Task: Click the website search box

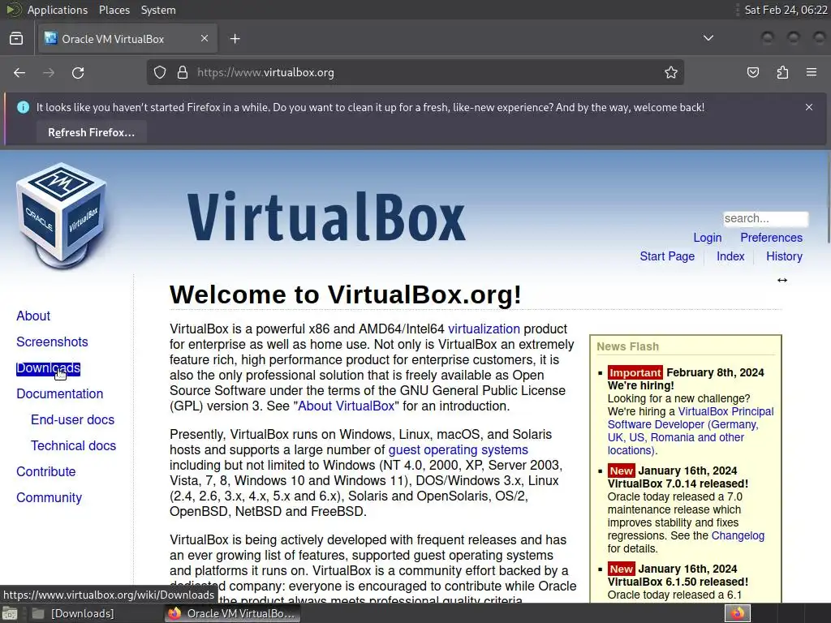Action: [766, 219]
